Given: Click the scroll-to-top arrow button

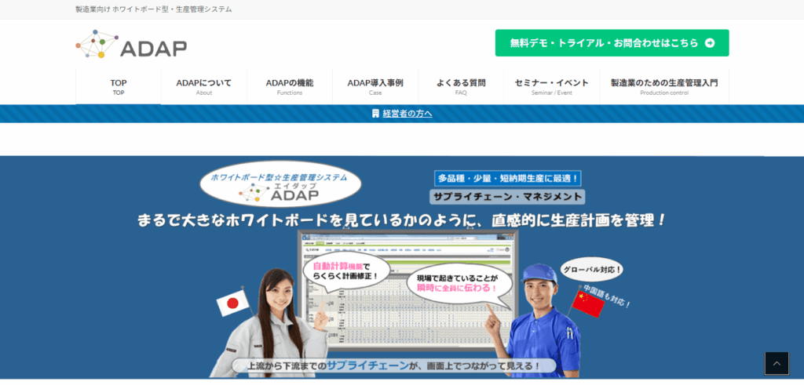Looking at the screenshot, I should click(777, 364).
